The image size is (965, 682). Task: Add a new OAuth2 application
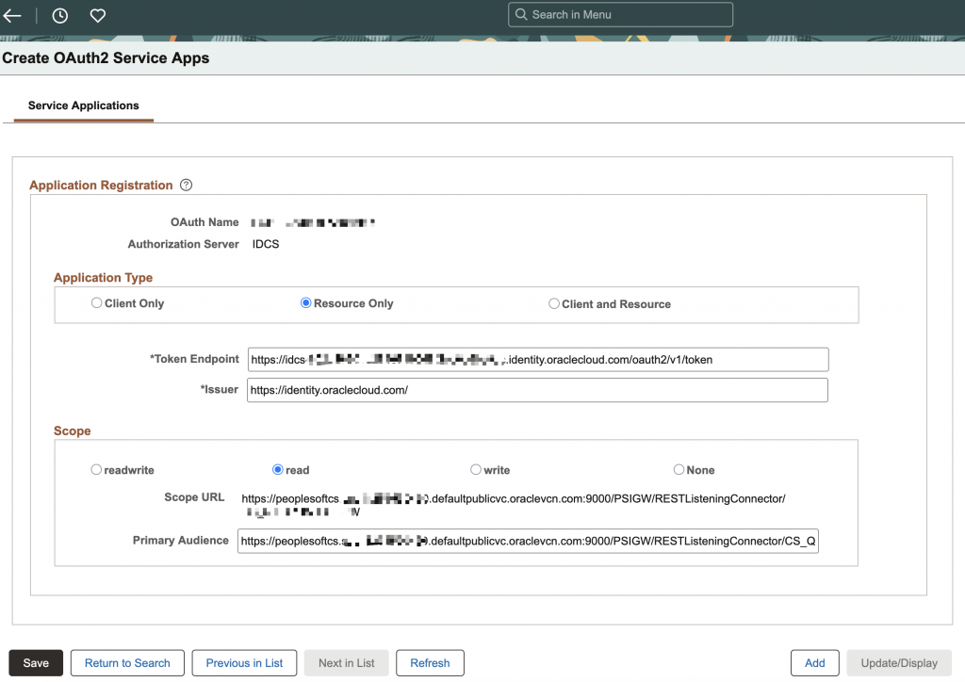pos(813,662)
